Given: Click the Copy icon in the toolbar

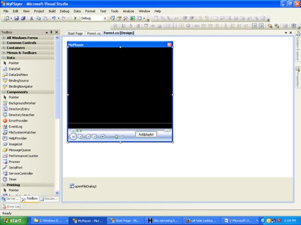Looking at the screenshot, I should pyautogui.click(x=39, y=18).
